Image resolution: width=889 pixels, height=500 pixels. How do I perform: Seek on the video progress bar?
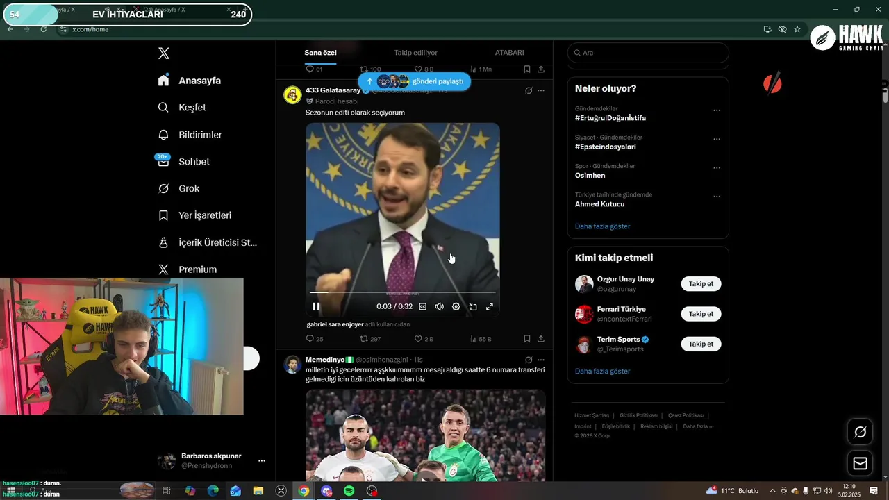[403, 293]
